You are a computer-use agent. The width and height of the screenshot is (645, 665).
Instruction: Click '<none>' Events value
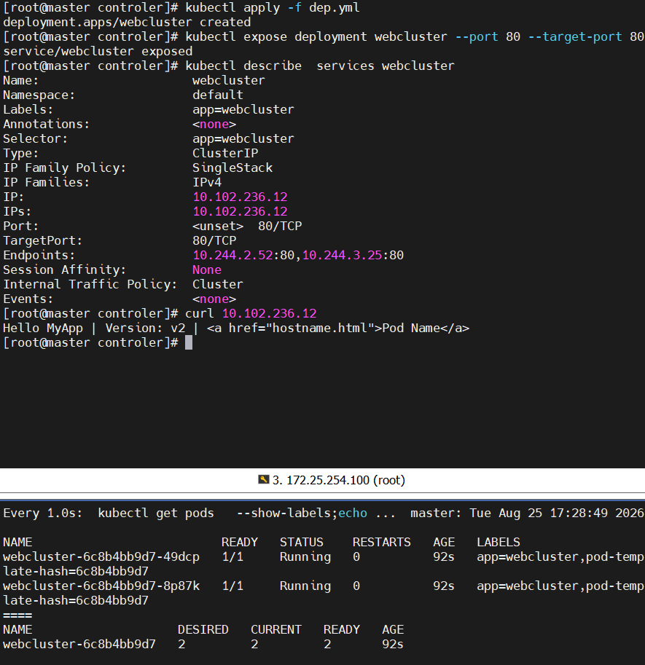(x=214, y=299)
